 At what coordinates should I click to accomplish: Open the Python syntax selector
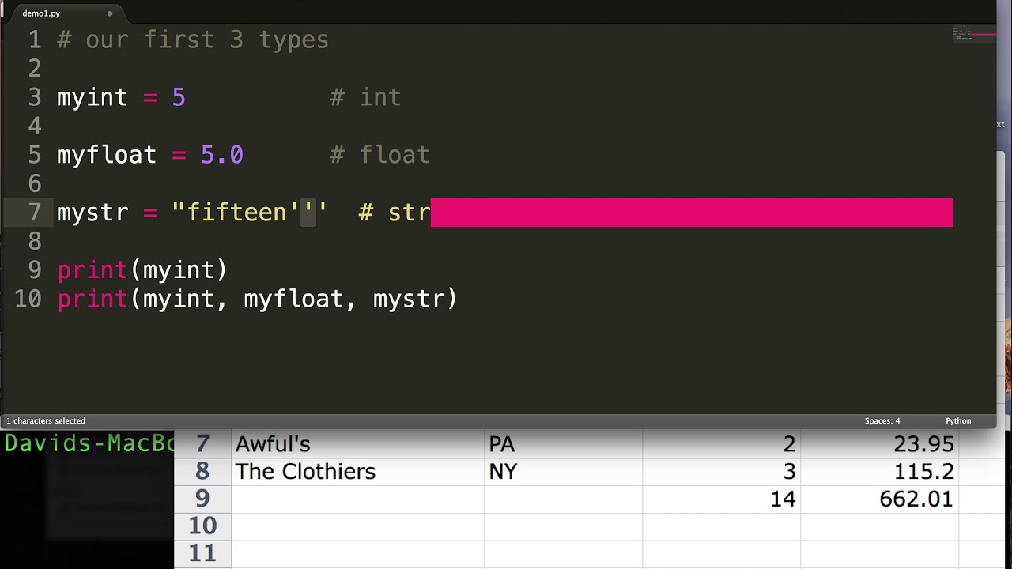click(x=957, y=421)
